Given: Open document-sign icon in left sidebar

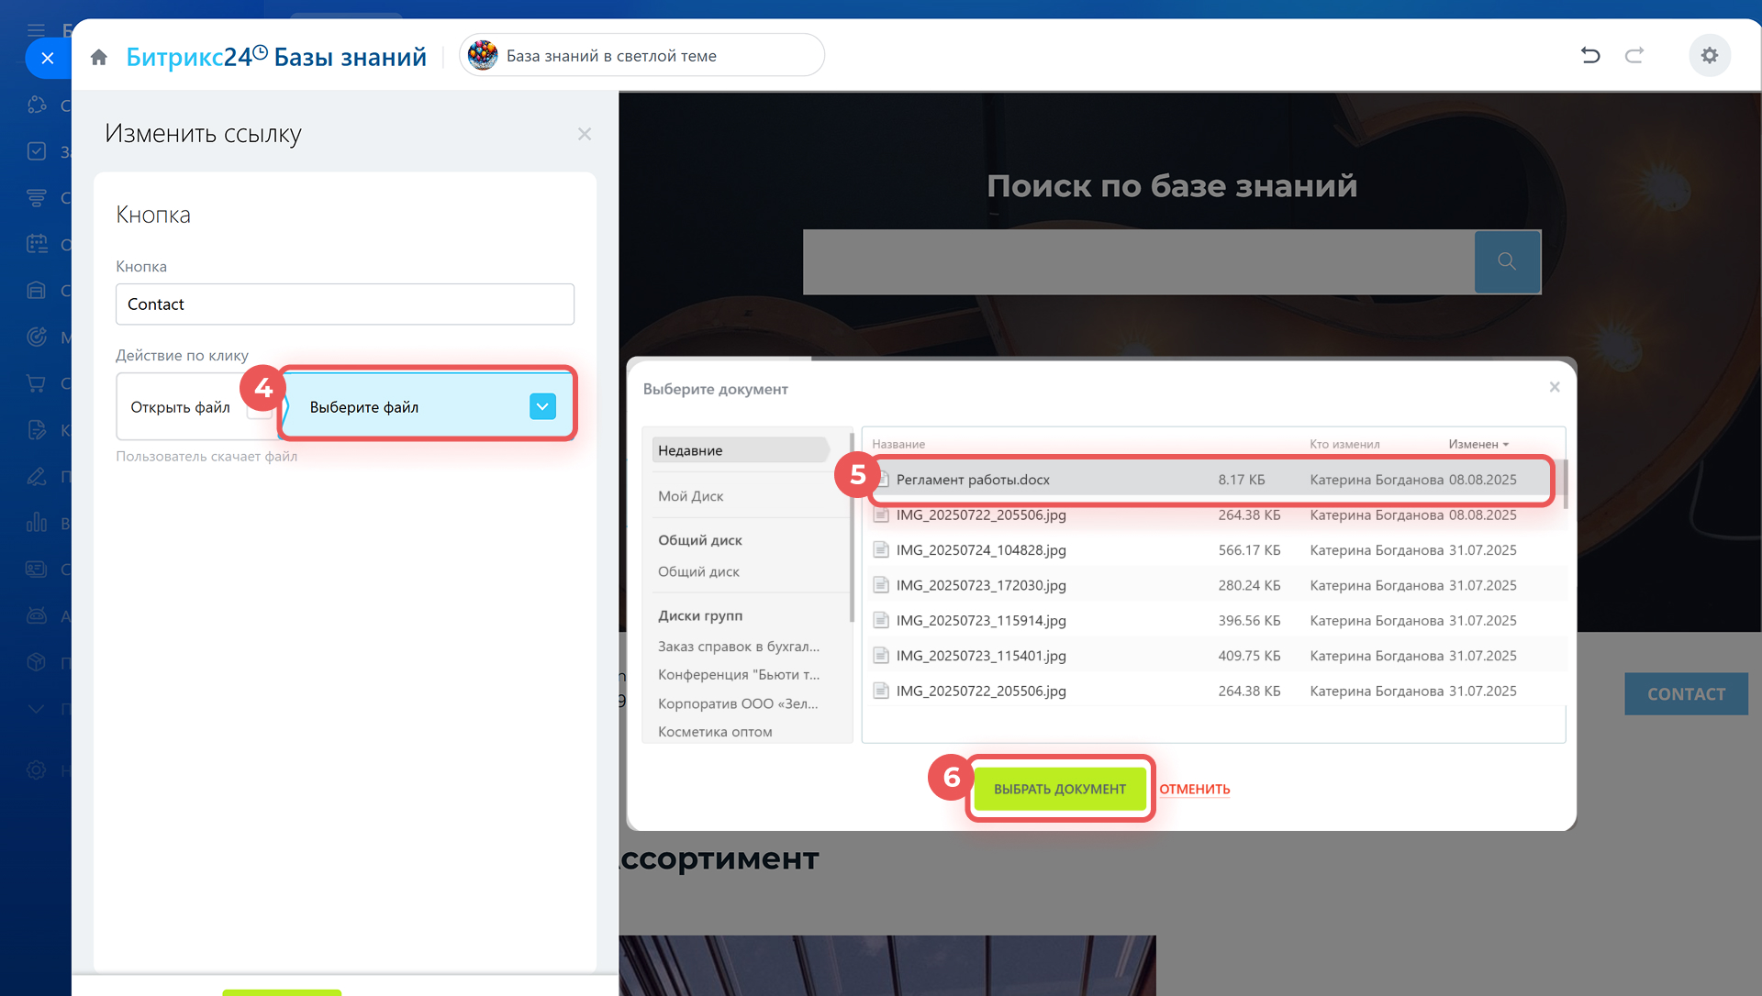Looking at the screenshot, I should pyautogui.click(x=36, y=429).
